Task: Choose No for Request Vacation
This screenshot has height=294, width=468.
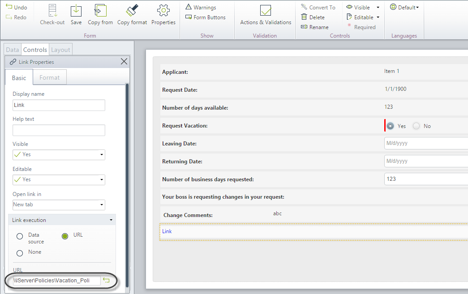Action: pos(416,126)
